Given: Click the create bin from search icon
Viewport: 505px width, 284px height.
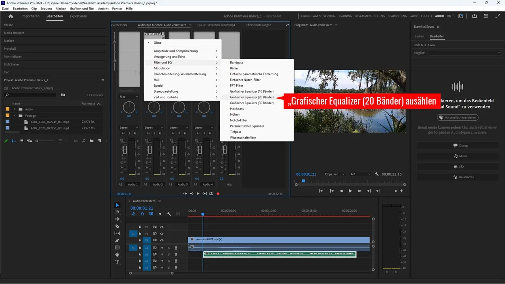Looking at the screenshot, I should tap(63, 95).
